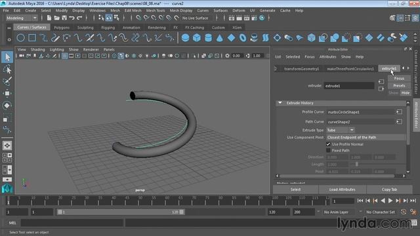Screen dimensions: 420x236
Task: Click the Focus button
Action: [399, 79]
